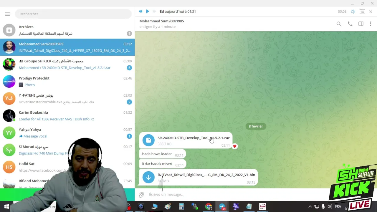Toggle voice player volume speaker icon
This screenshot has width=377, height=212.
tap(353, 11)
